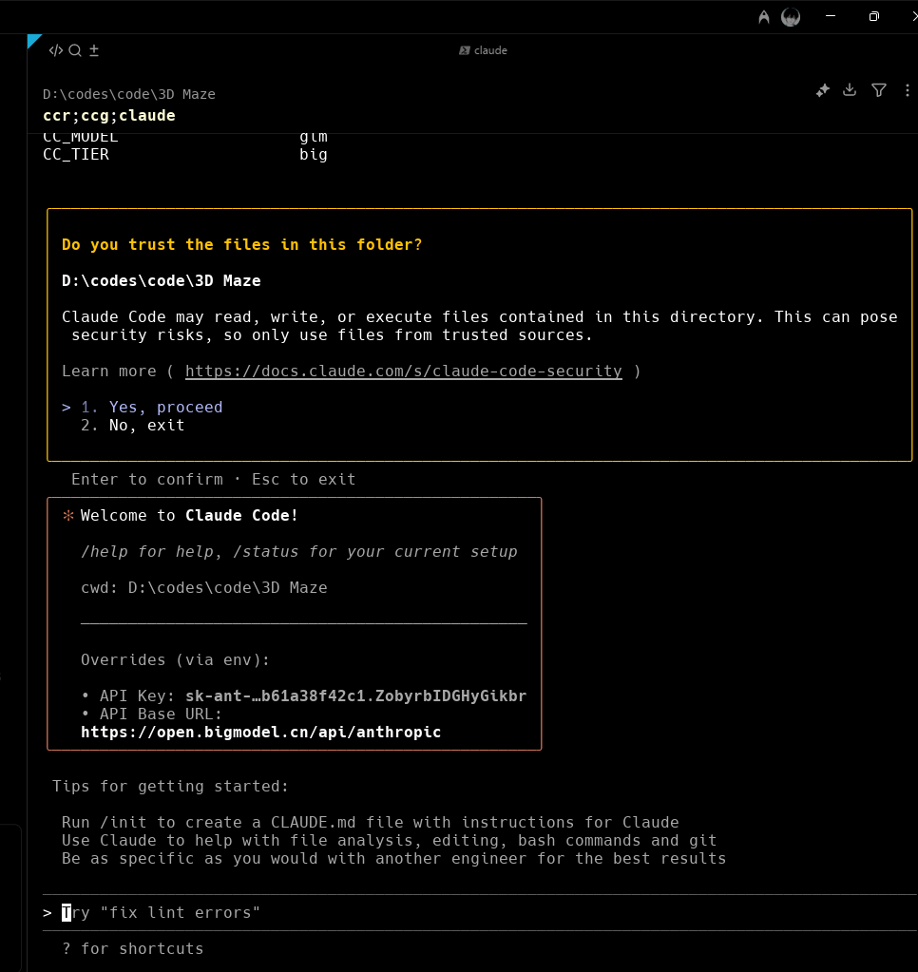Click the Warp AI logo in title bar
Viewport: 918px width, 972px height.
(x=764, y=17)
